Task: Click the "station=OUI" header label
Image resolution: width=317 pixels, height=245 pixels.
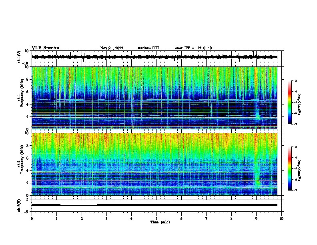Action: [148, 48]
